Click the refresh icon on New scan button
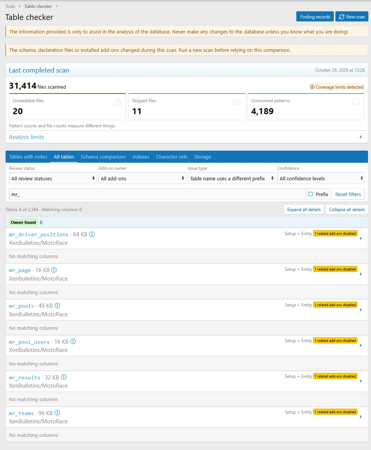 pyautogui.click(x=341, y=17)
